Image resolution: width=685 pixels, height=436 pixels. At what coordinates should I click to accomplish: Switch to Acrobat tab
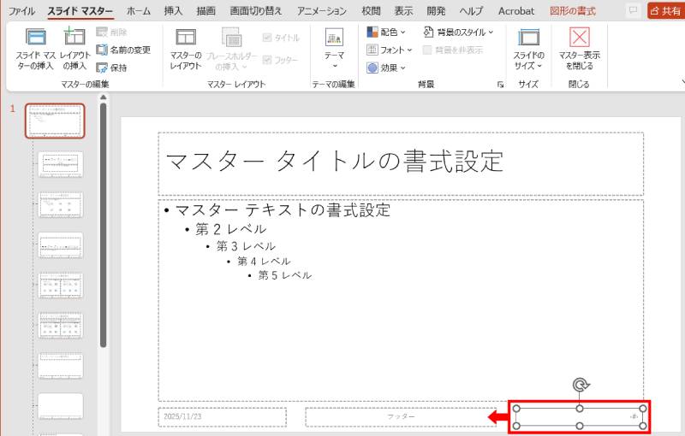pyautogui.click(x=516, y=11)
